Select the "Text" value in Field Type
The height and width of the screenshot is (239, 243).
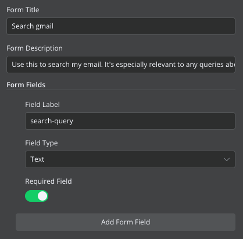(x=37, y=159)
